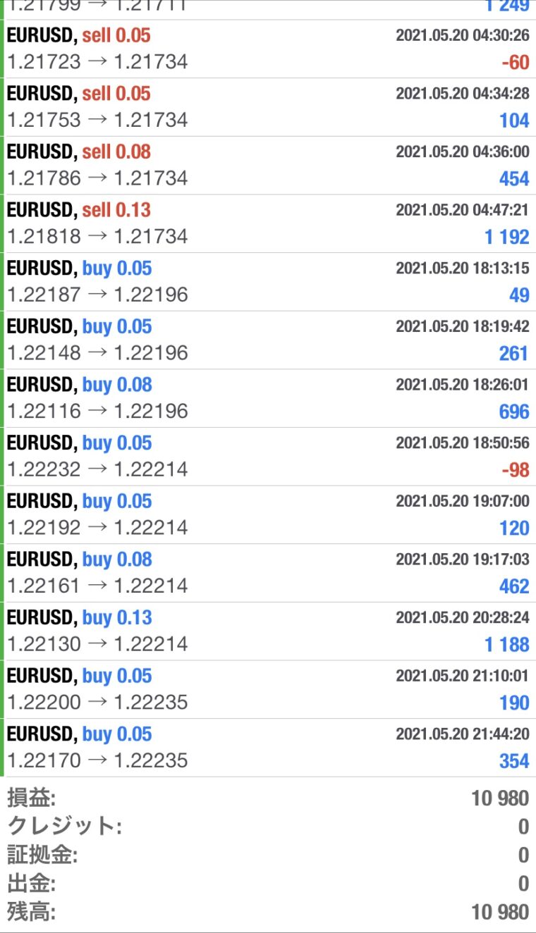Tap the buy 0.05 trade at 19:07:00
Viewport: 536px width, 933px height.
click(268, 515)
